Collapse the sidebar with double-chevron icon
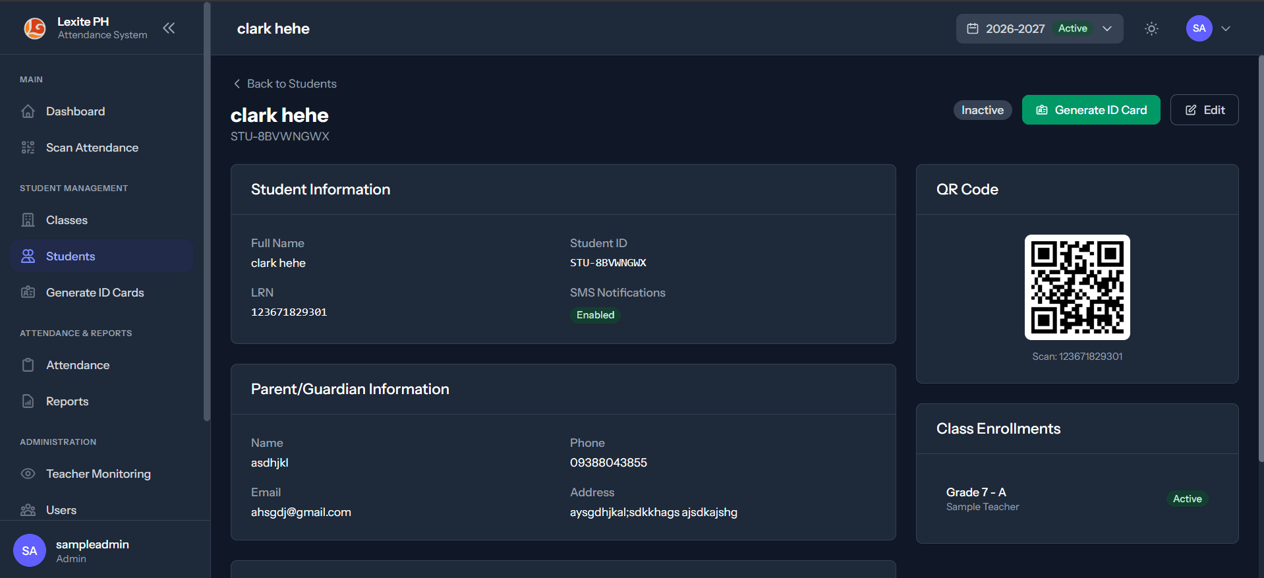Screen dimensions: 1264x578 [169, 28]
